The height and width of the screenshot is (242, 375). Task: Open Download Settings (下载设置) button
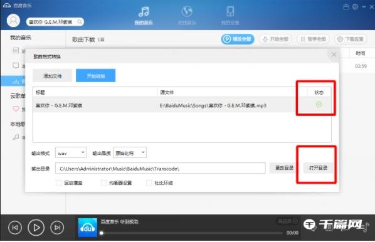click(351, 39)
